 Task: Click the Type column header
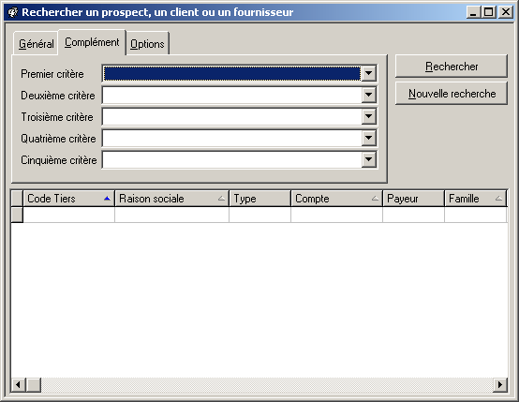tap(259, 199)
